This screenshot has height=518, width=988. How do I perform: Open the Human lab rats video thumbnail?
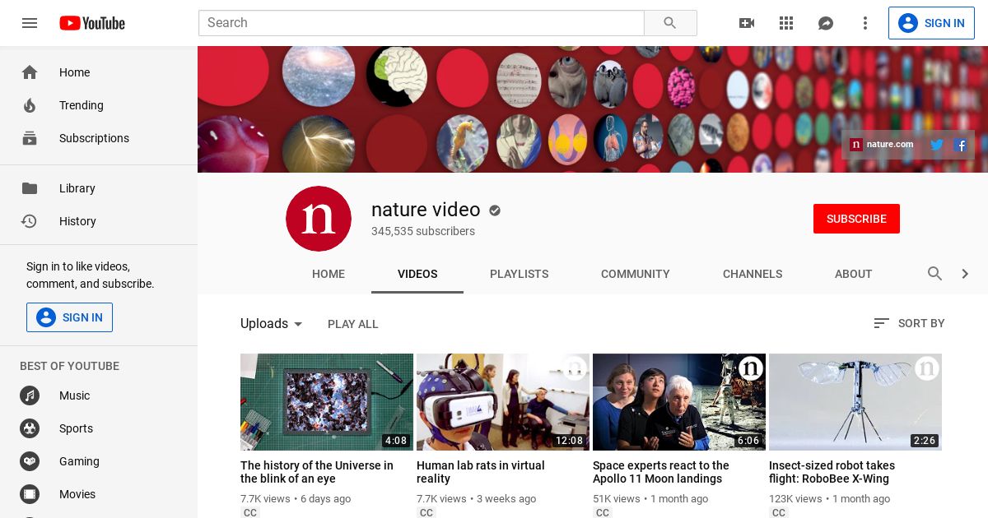(x=503, y=402)
